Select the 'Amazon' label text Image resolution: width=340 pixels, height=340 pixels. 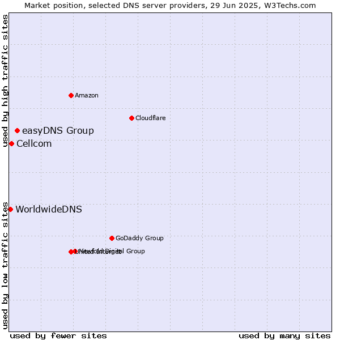pos(87,95)
